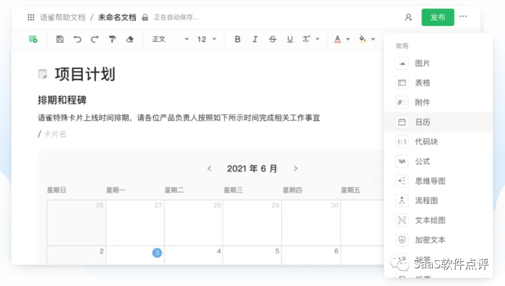Insert 图片 from the card menu
Screen dimensions: 505x286
tap(438, 63)
